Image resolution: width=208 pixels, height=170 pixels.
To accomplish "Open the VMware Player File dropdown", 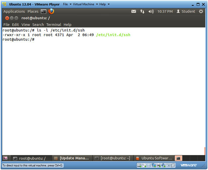I will [67, 4].
